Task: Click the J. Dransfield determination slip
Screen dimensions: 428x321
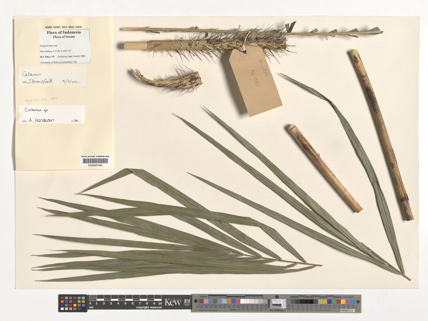Action: coord(52,76)
